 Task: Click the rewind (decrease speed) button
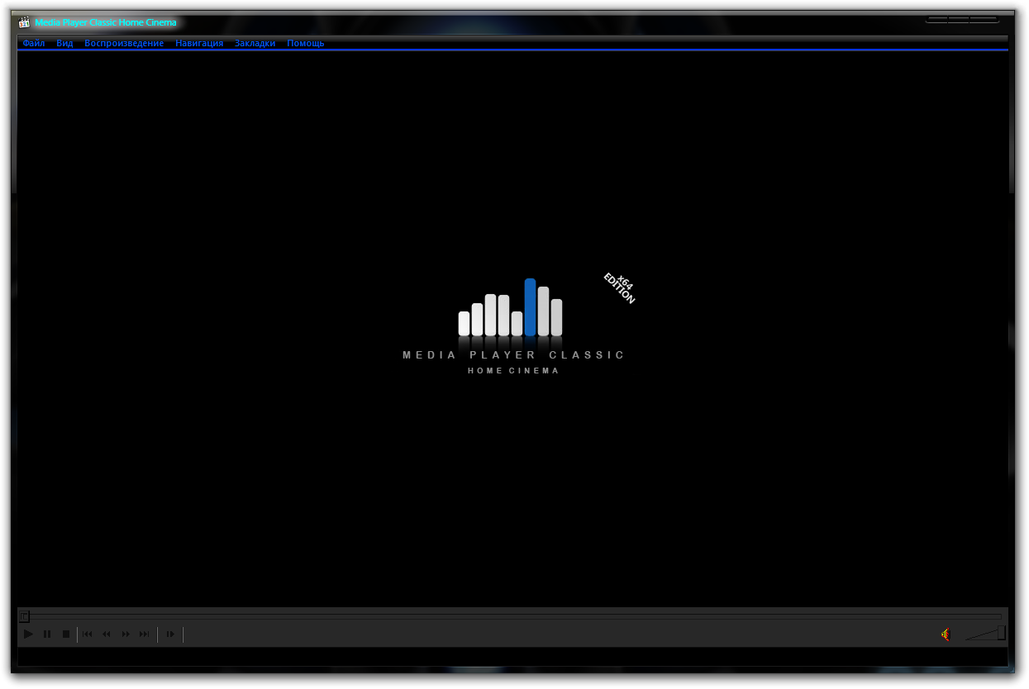tap(107, 634)
